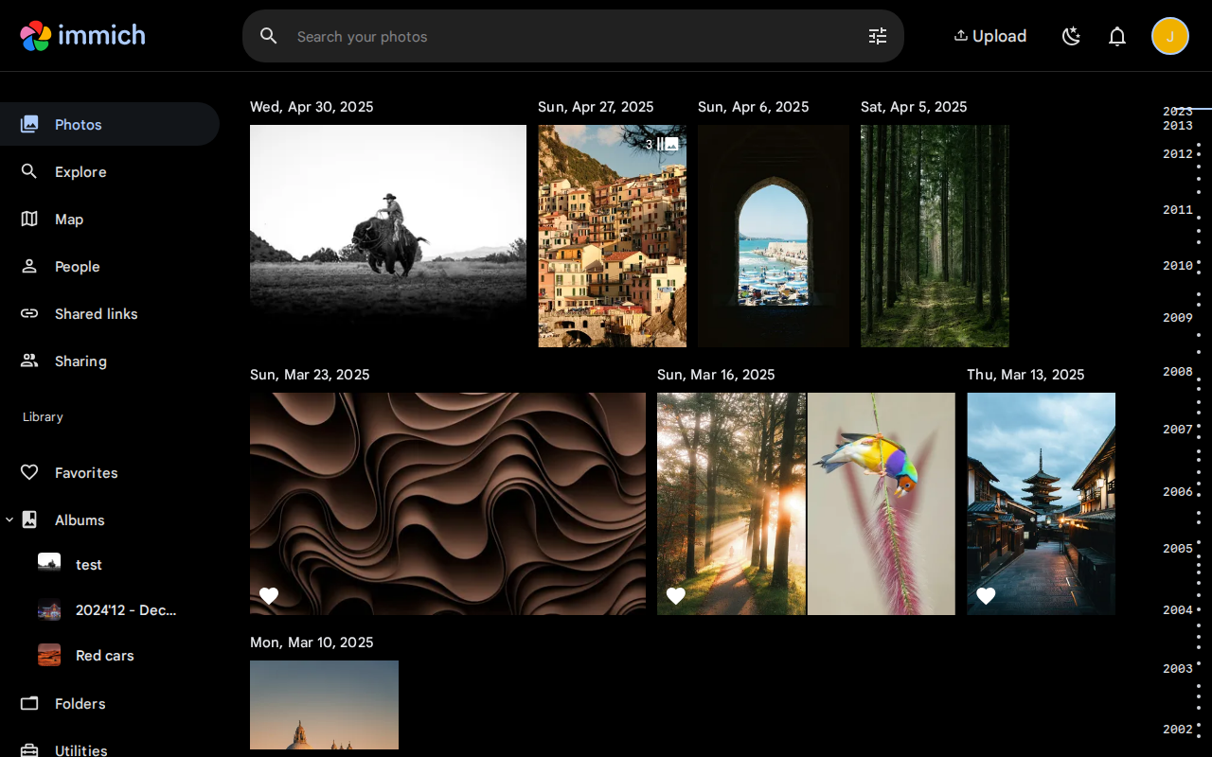Open the Utilities briefcase icon
Image resolution: width=1212 pixels, height=757 pixels.
coord(28,748)
